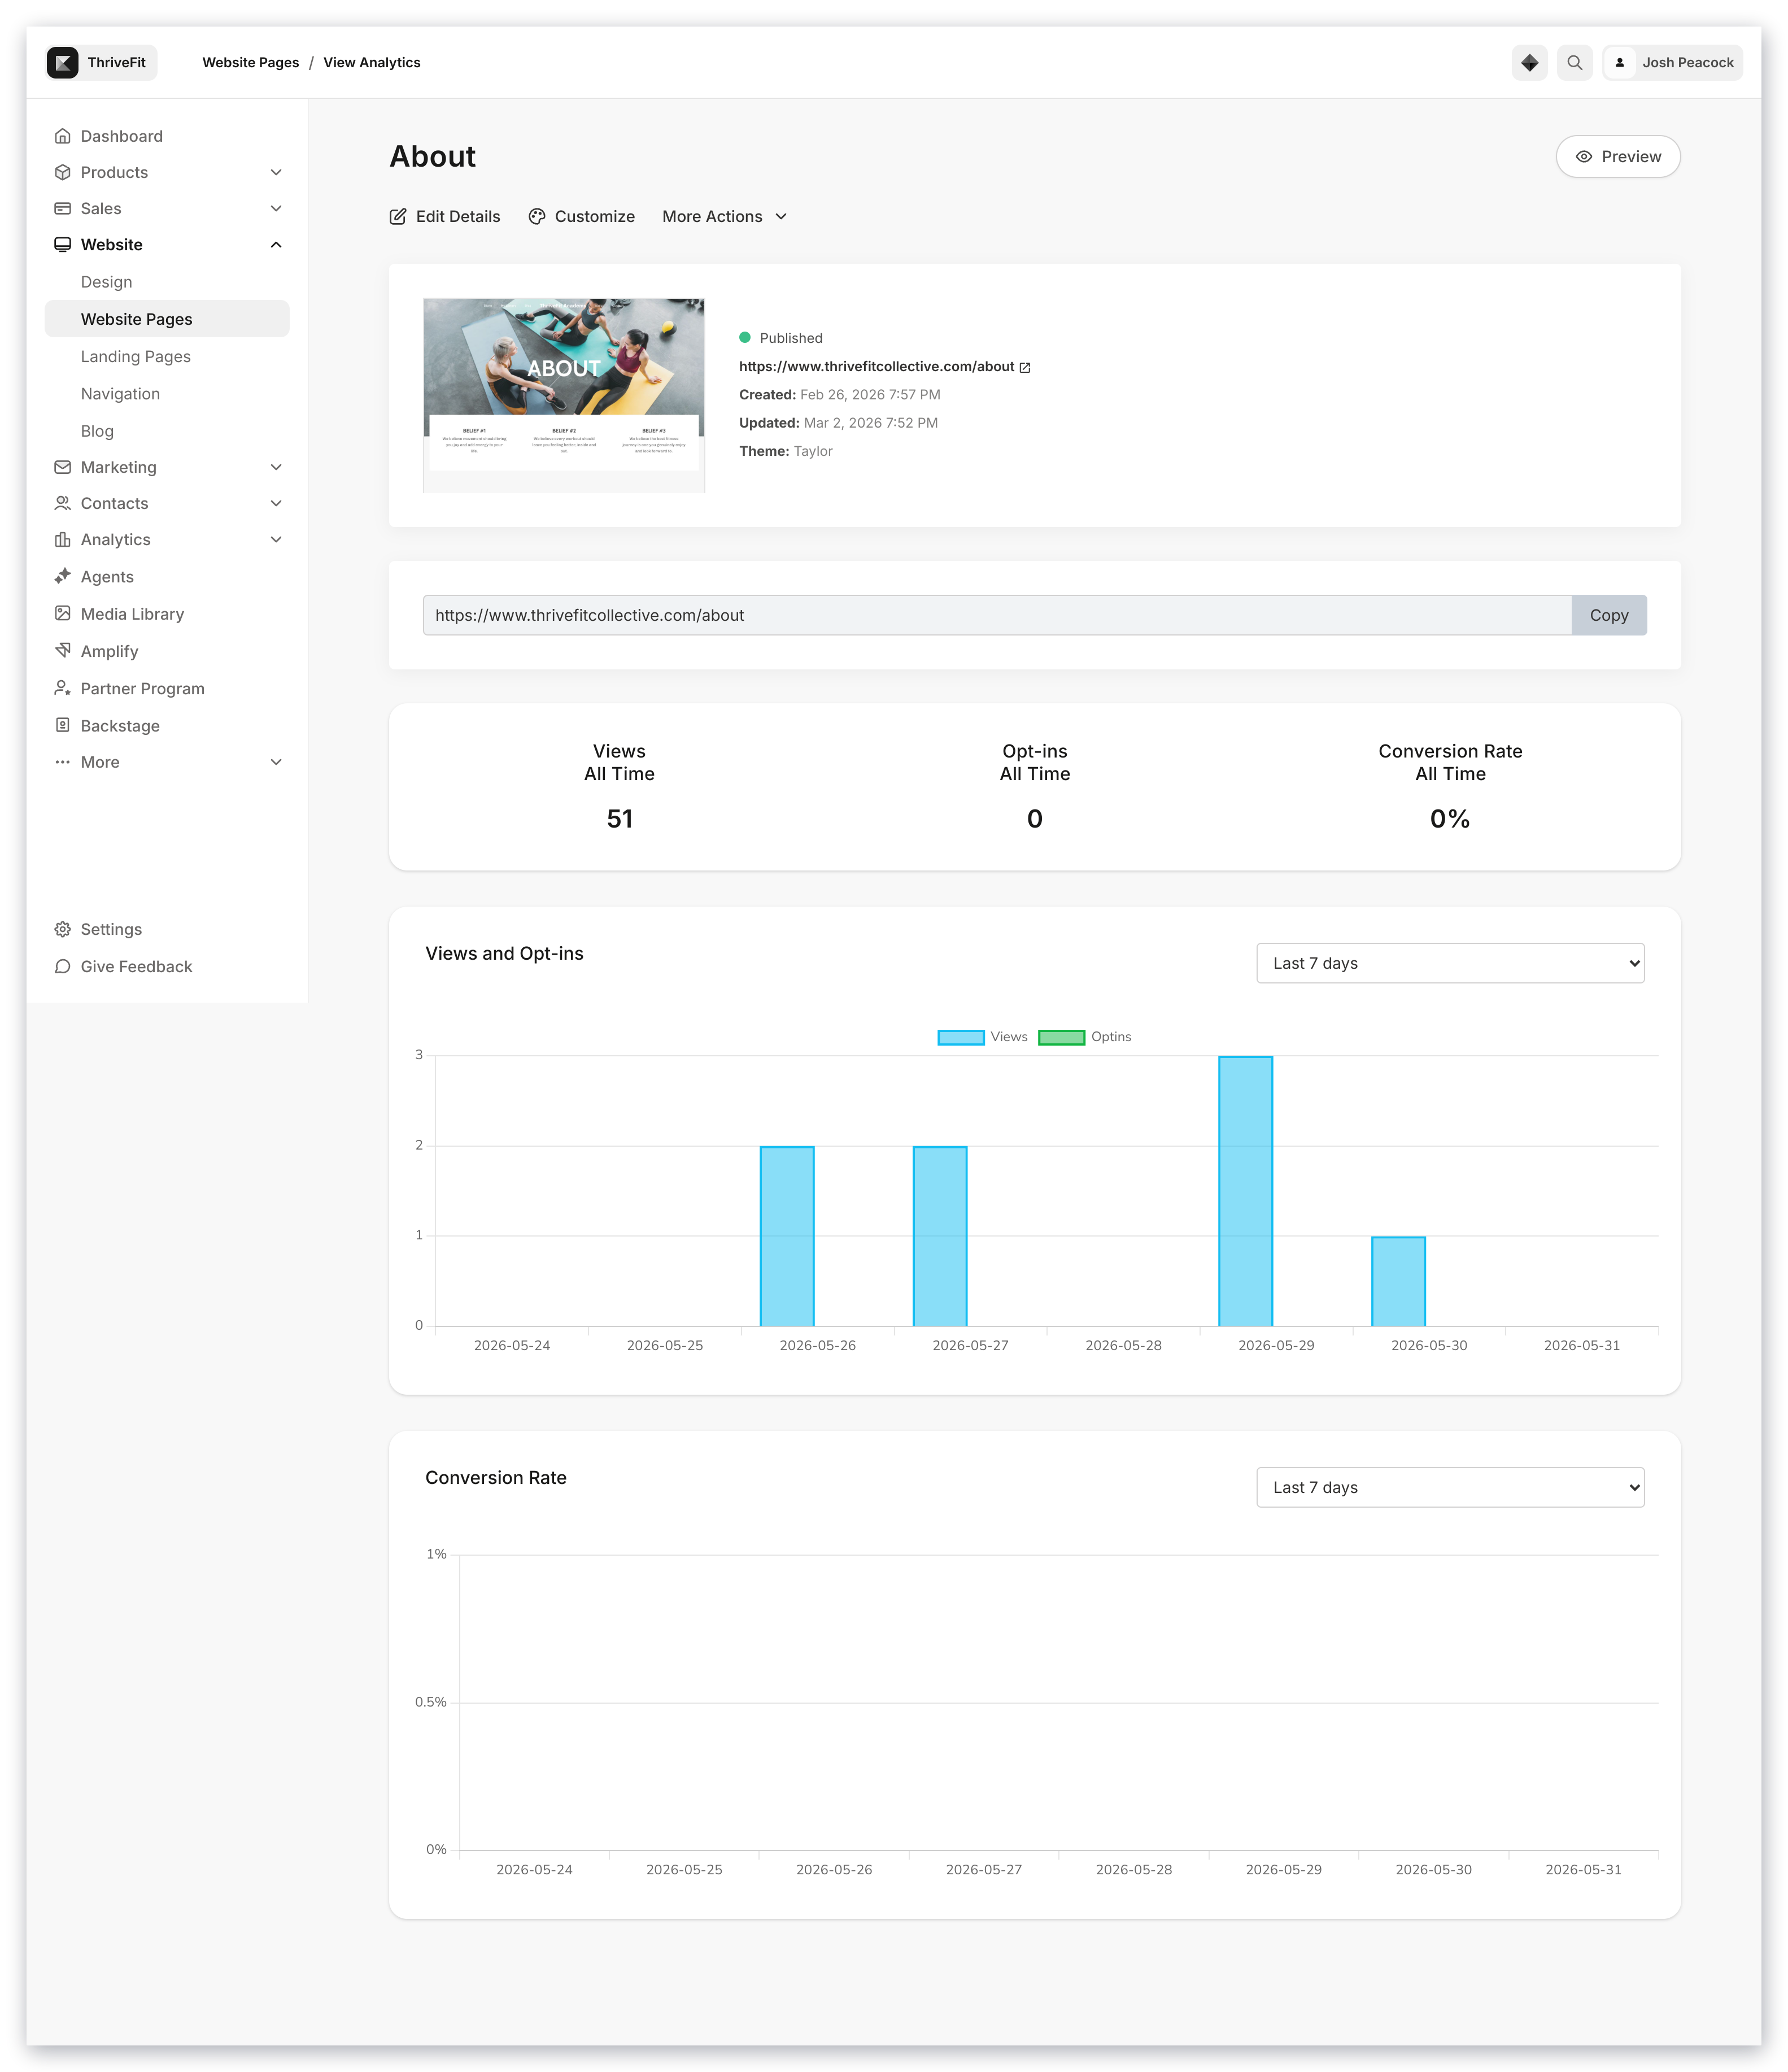Open the thrivefitcollective.com/about link
The width and height of the screenshot is (1788, 2072).
(876, 367)
